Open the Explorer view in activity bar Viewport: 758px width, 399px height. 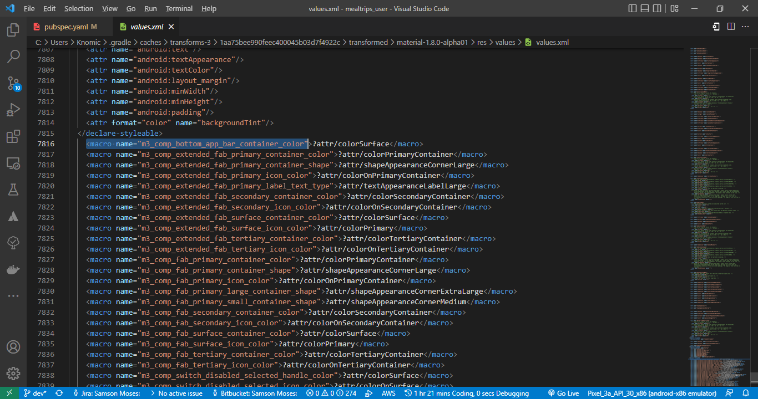pos(13,30)
